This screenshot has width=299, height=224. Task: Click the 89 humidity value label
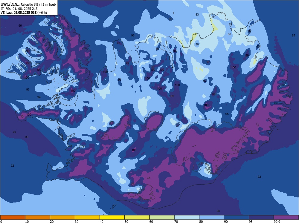[x=230, y=24]
